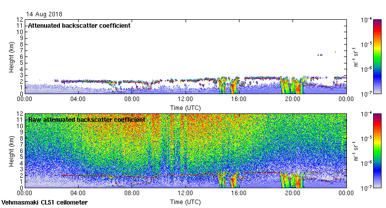Click the isolated 6 km cloud echo near 22:00 in the upper plot

pyautogui.click(x=320, y=55)
